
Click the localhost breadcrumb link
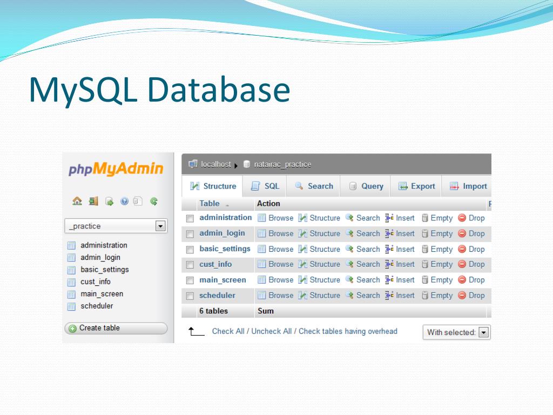tap(216, 164)
